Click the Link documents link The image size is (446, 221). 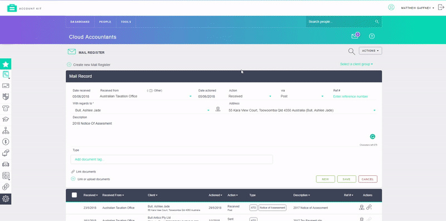86,171
